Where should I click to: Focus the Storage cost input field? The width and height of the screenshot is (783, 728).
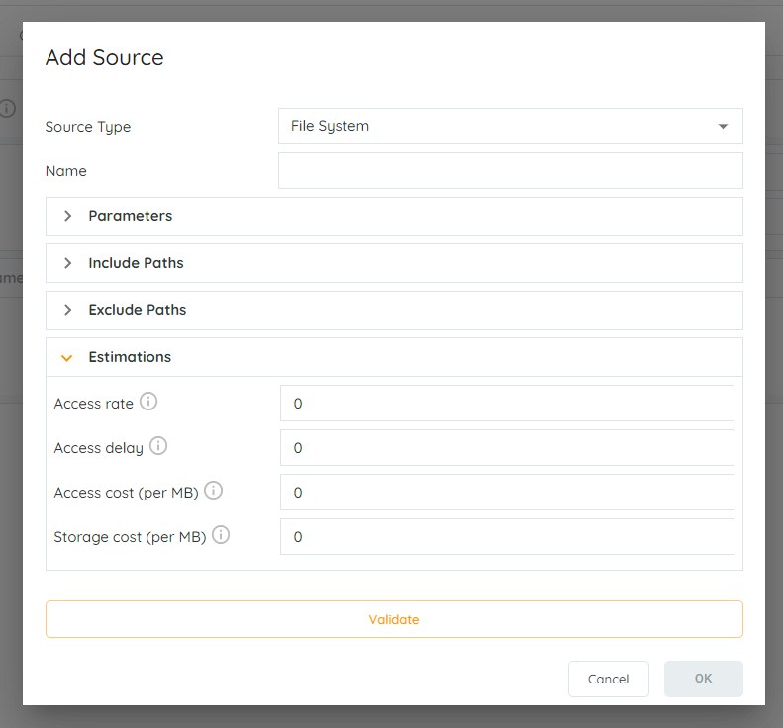point(507,536)
